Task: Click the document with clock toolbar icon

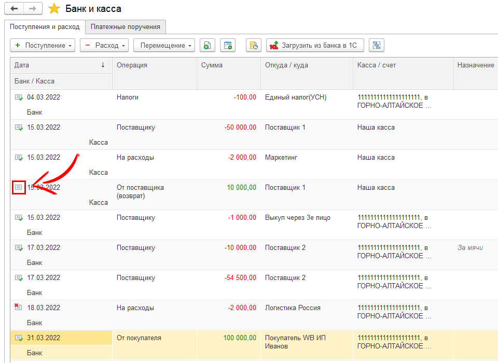Action: click(253, 46)
